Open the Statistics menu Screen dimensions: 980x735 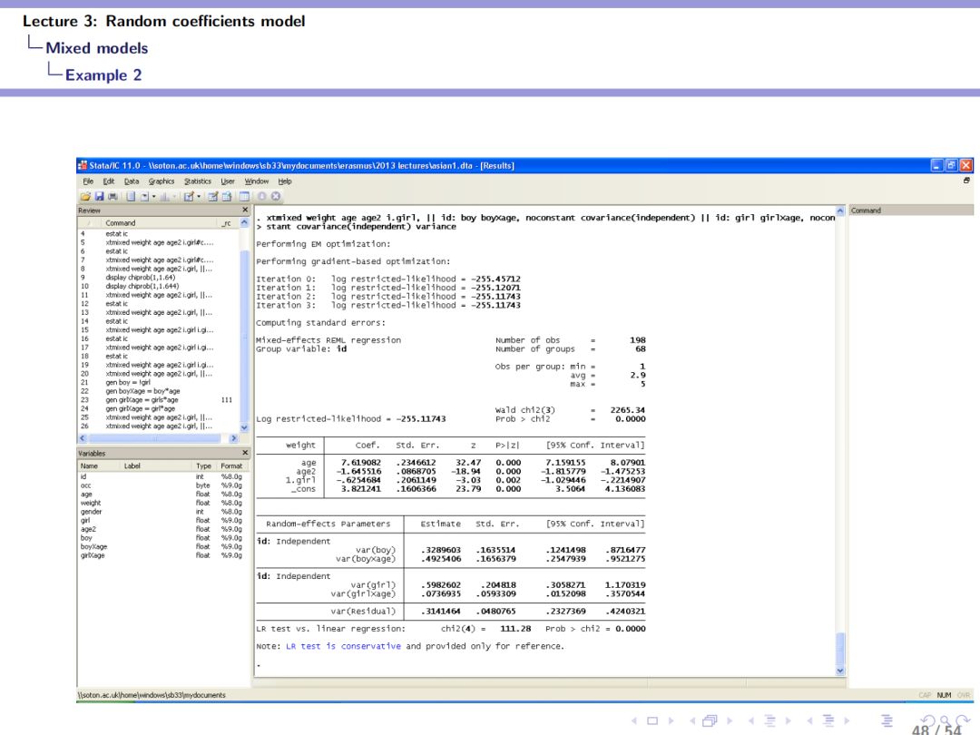198,181
